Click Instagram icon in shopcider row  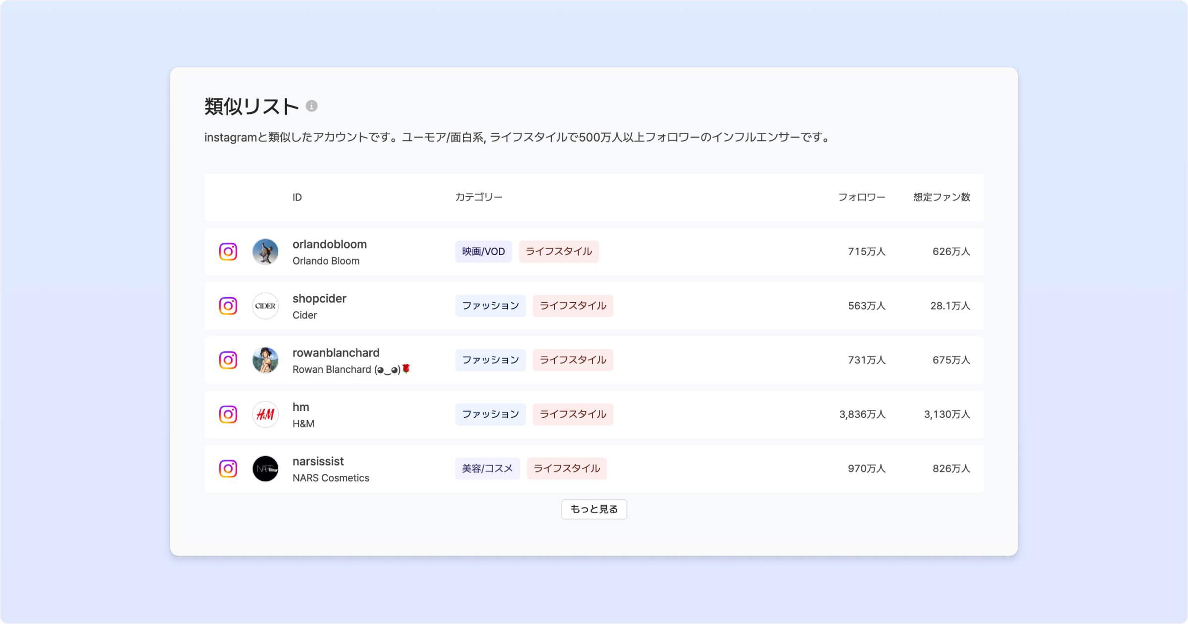[x=228, y=306]
